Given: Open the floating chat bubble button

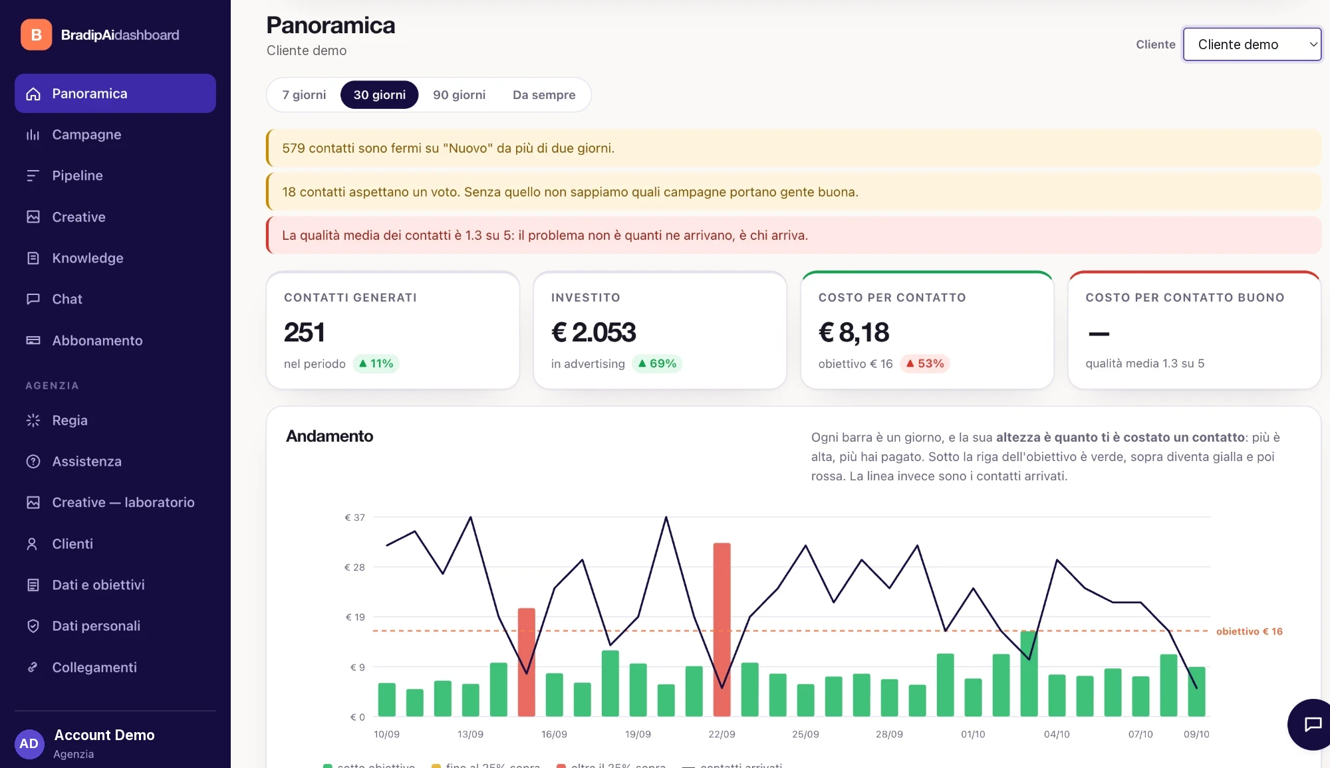Looking at the screenshot, I should pos(1311,724).
